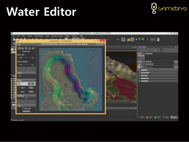The width and height of the screenshot is (189, 142).
Task: Click the blue highlighted toolbar icon
Action: click(123, 39)
